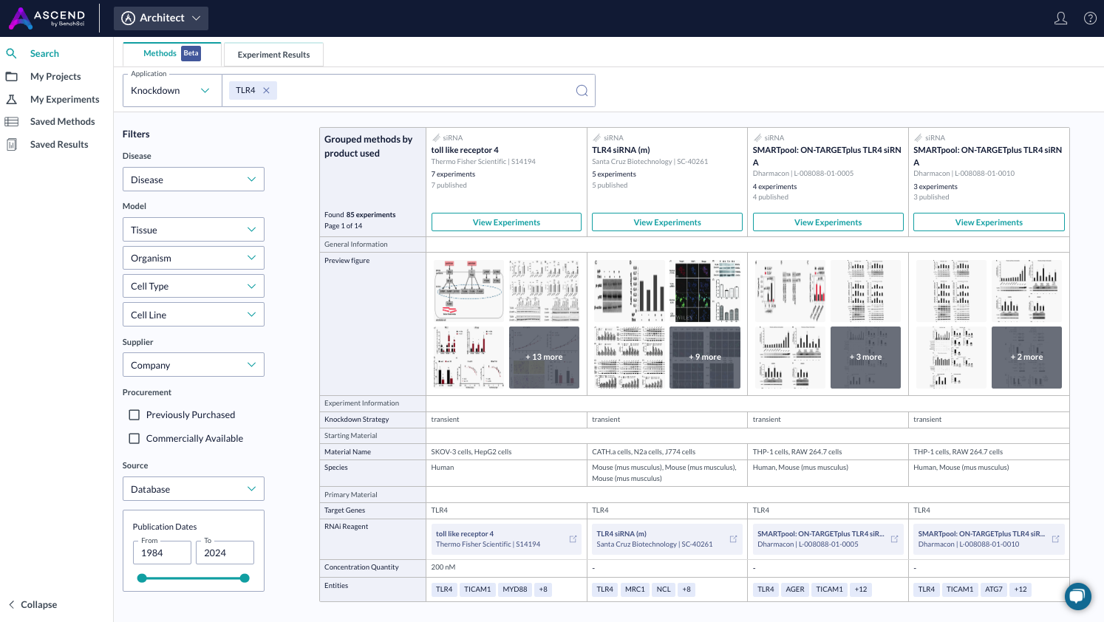Image resolution: width=1104 pixels, height=622 pixels.
Task: Open external link for Santa Cruz TLR4 siRNA
Action: click(x=733, y=539)
